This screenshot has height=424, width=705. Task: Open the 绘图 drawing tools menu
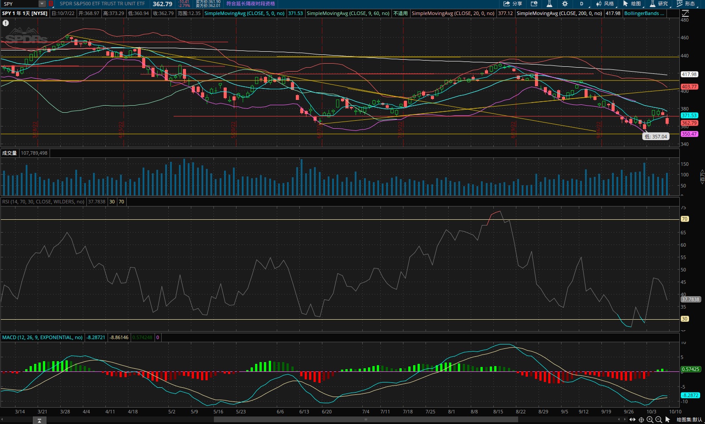[632, 4]
